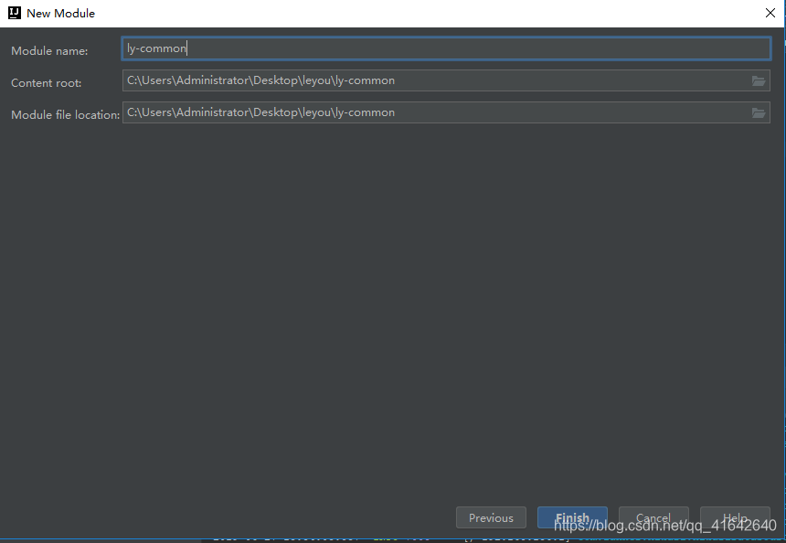The height and width of the screenshot is (543, 786).
Task: Click the Module name input field
Action: pyautogui.click(x=446, y=48)
